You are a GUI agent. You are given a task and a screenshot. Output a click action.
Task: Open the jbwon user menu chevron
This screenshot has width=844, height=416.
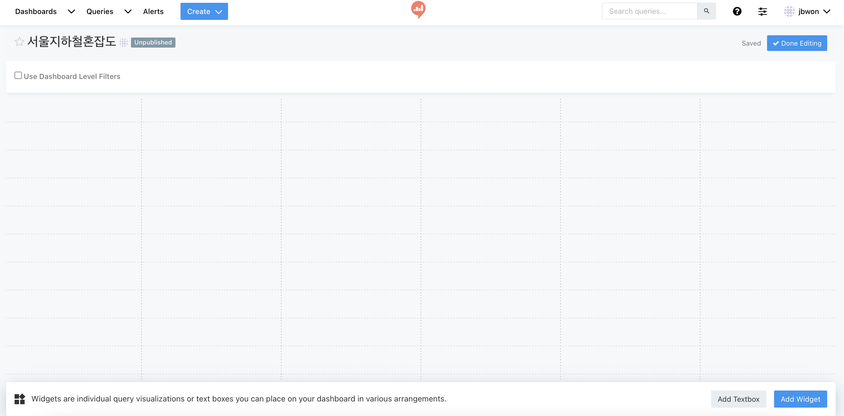coord(827,11)
